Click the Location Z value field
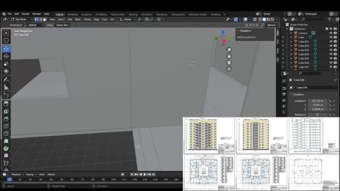This screenshot has width=340, height=191. (x=318, y=109)
